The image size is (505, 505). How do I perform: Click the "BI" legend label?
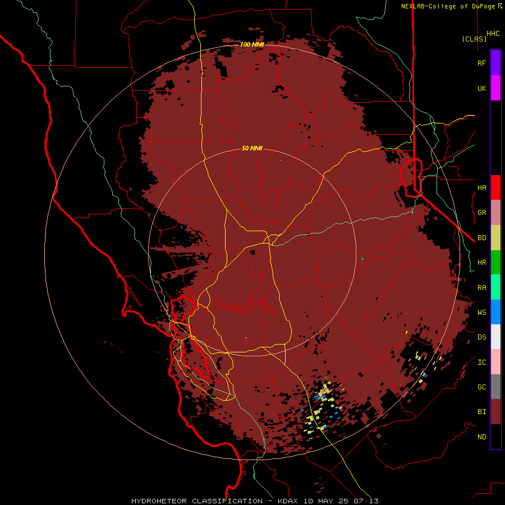pyautogui.click(x=481, y=412)
